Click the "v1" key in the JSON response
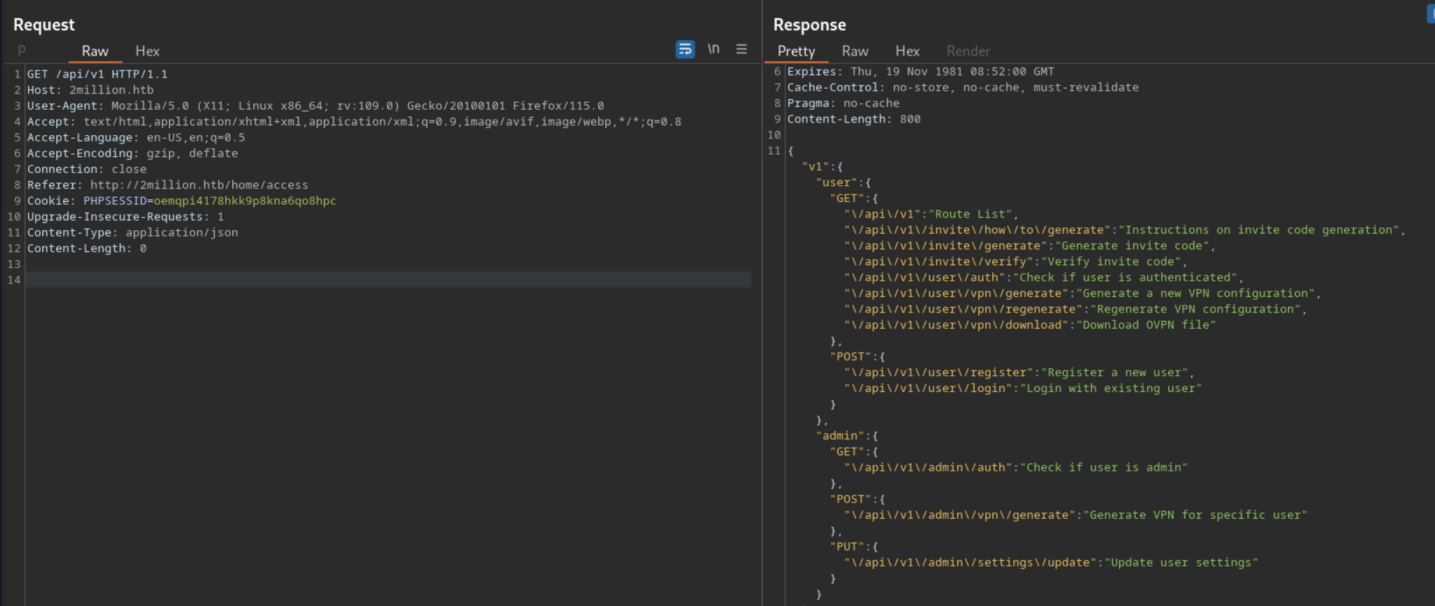Image resolution: width=1435 pixels, height=606 pixels. coord(815,167)
